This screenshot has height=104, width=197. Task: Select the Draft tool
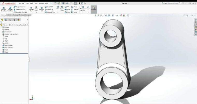coord(67,9)
